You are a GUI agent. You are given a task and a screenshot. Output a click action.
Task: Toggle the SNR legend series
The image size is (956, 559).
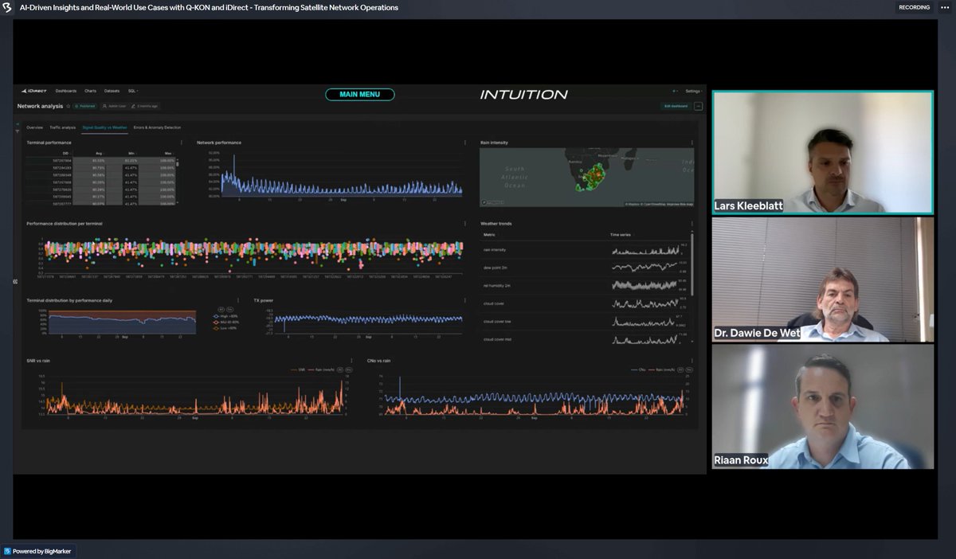coord(299,369)
